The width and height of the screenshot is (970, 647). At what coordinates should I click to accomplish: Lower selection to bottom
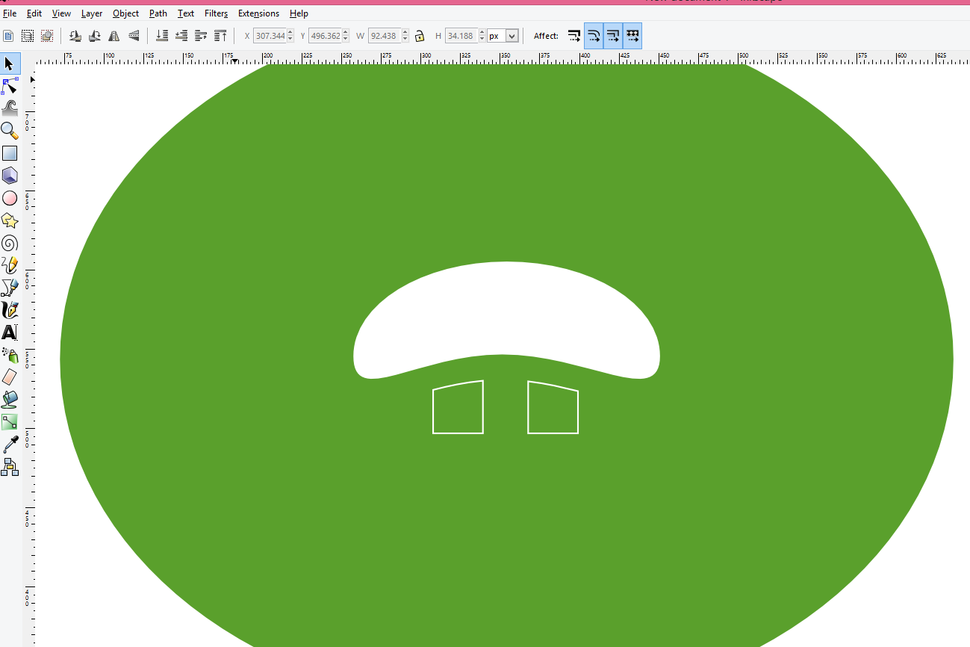[x=162, y=36]
